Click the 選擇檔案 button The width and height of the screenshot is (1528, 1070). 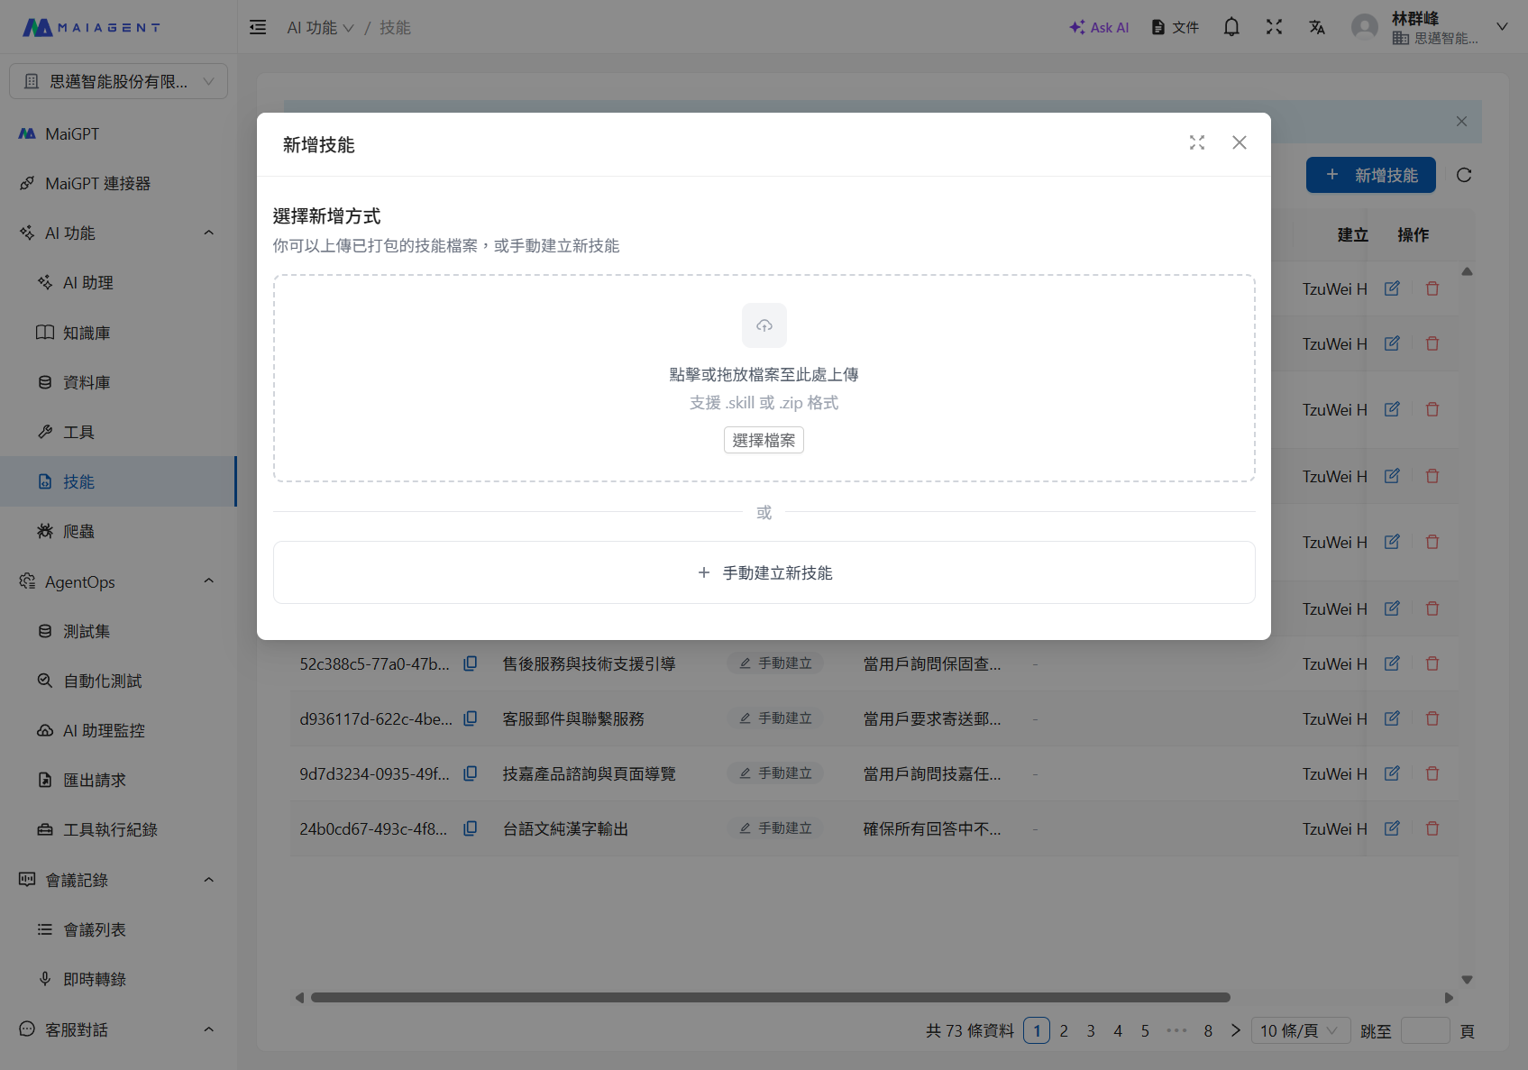(764, 440)
